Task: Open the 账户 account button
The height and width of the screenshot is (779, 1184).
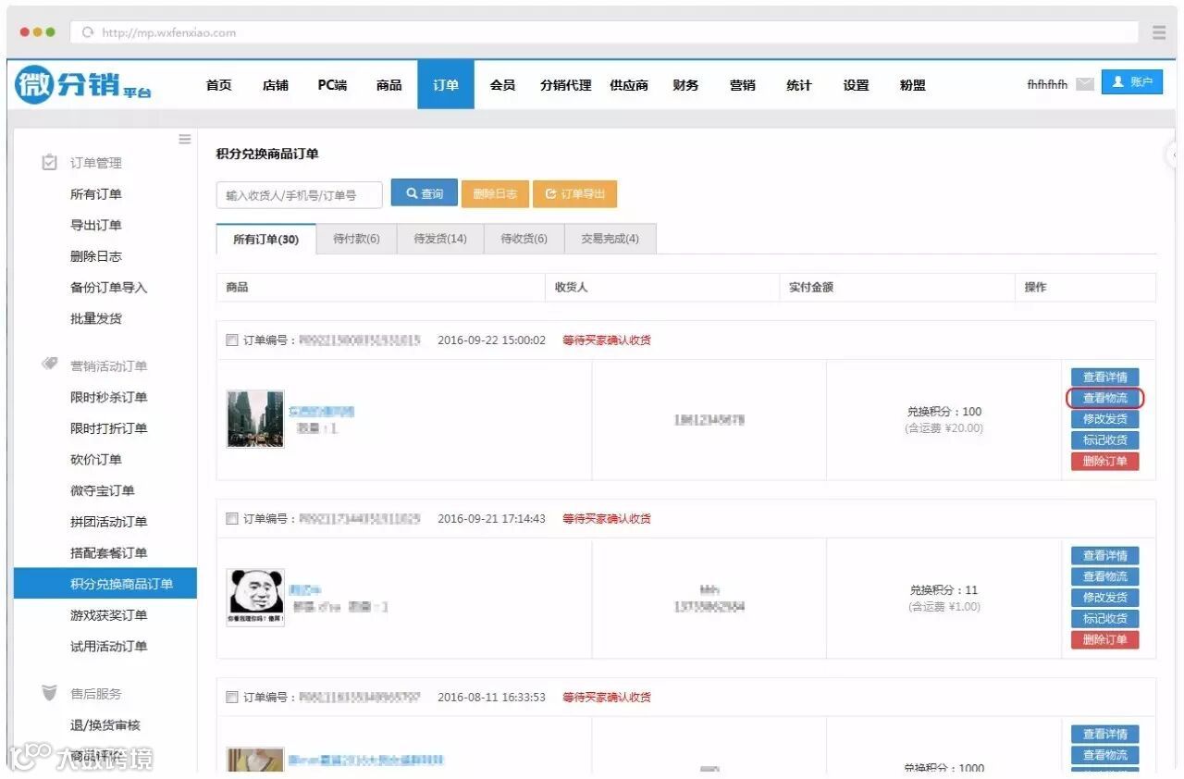Action: pos(1132,82)
